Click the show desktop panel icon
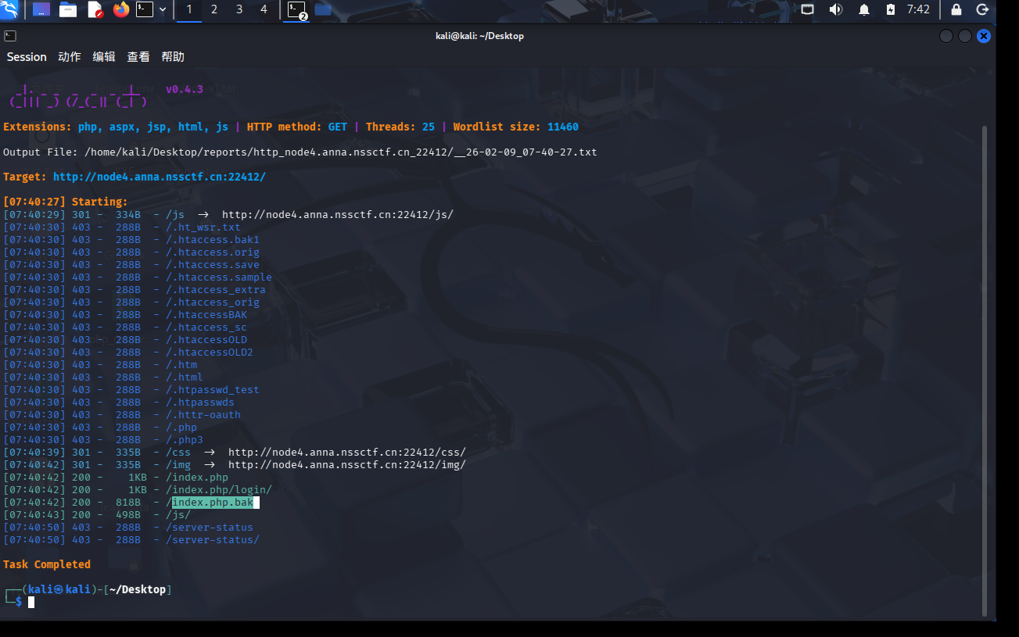 tap(41, 9)
